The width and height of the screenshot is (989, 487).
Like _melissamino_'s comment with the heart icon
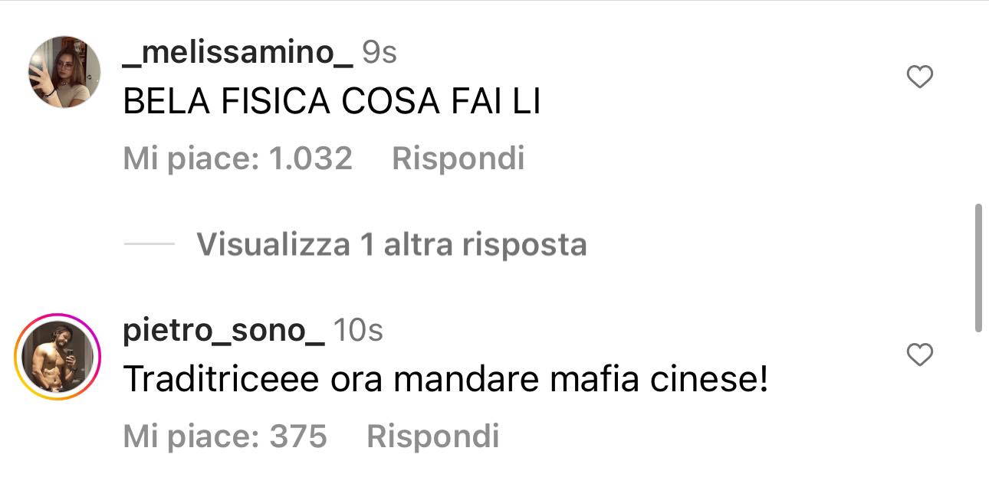919,77
